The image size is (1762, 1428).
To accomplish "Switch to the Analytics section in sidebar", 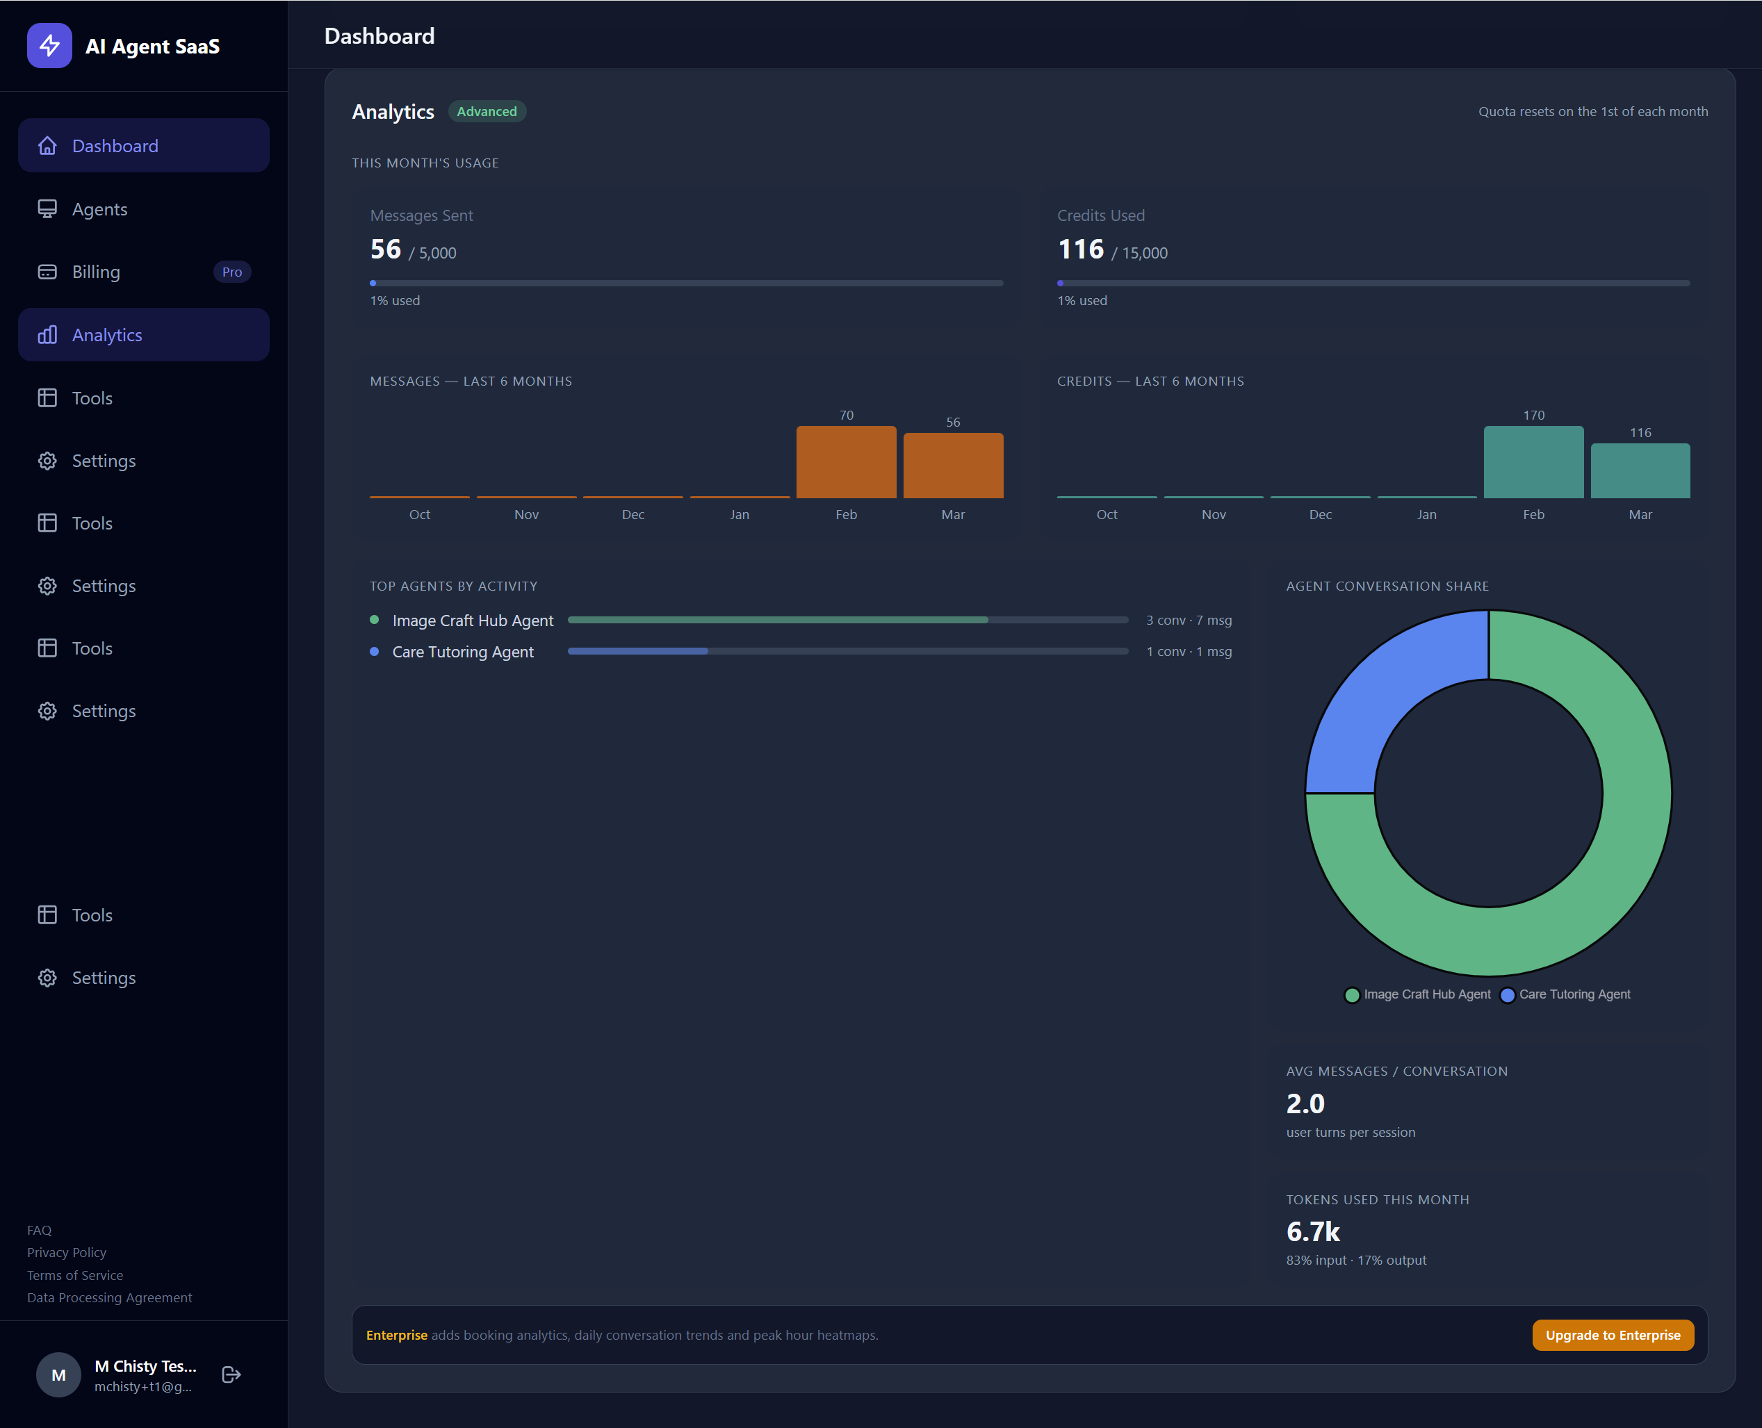I will (107, 335).
